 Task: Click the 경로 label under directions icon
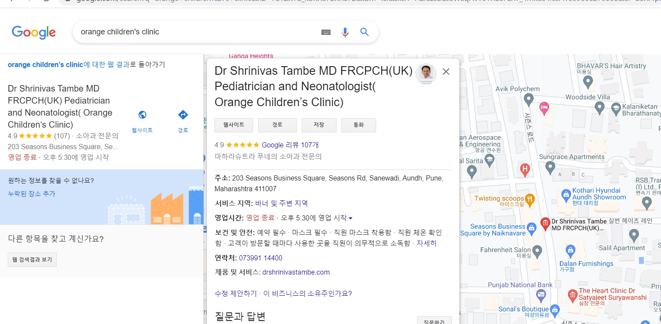(x=183, y=130)
